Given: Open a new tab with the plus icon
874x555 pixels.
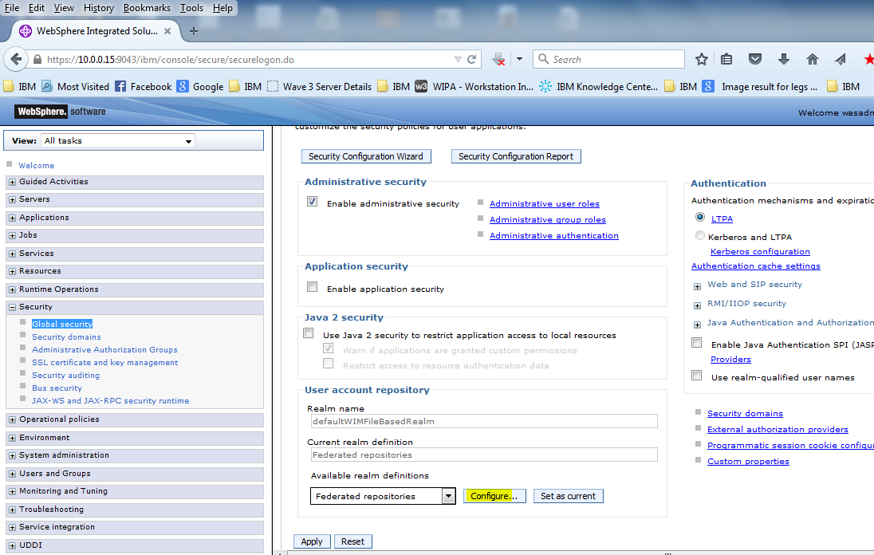Looking at the screenshot, I should coord(194,31).
